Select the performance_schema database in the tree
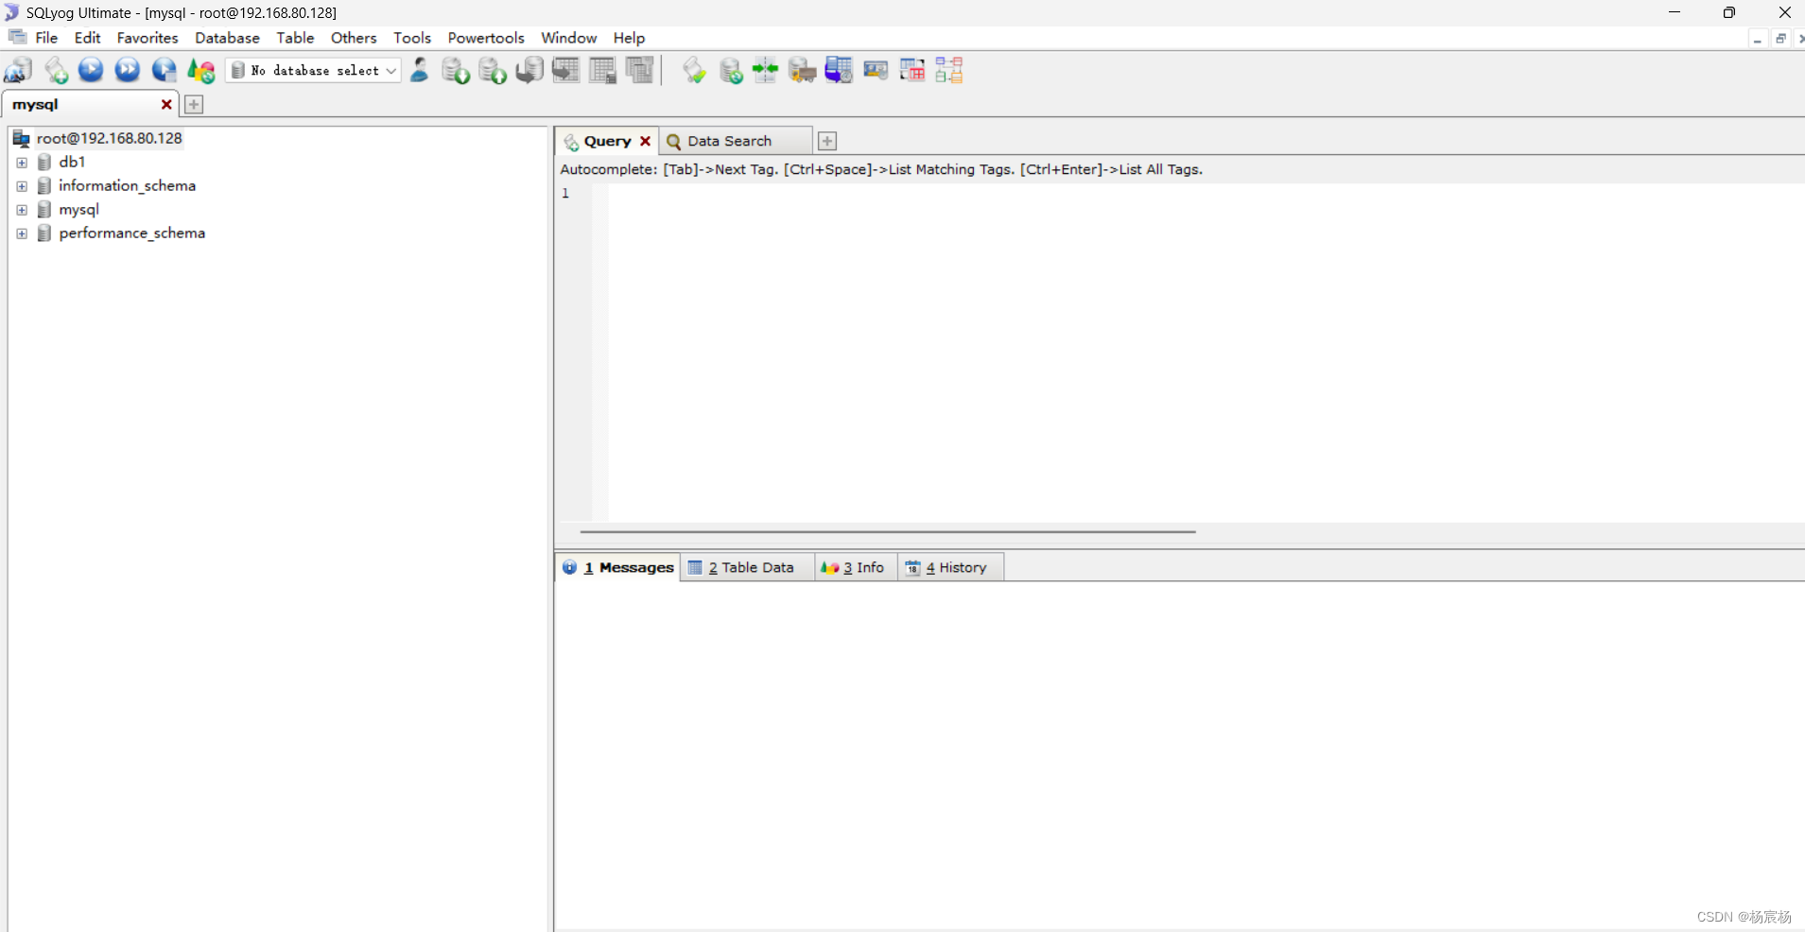 [x=131, y=233]
